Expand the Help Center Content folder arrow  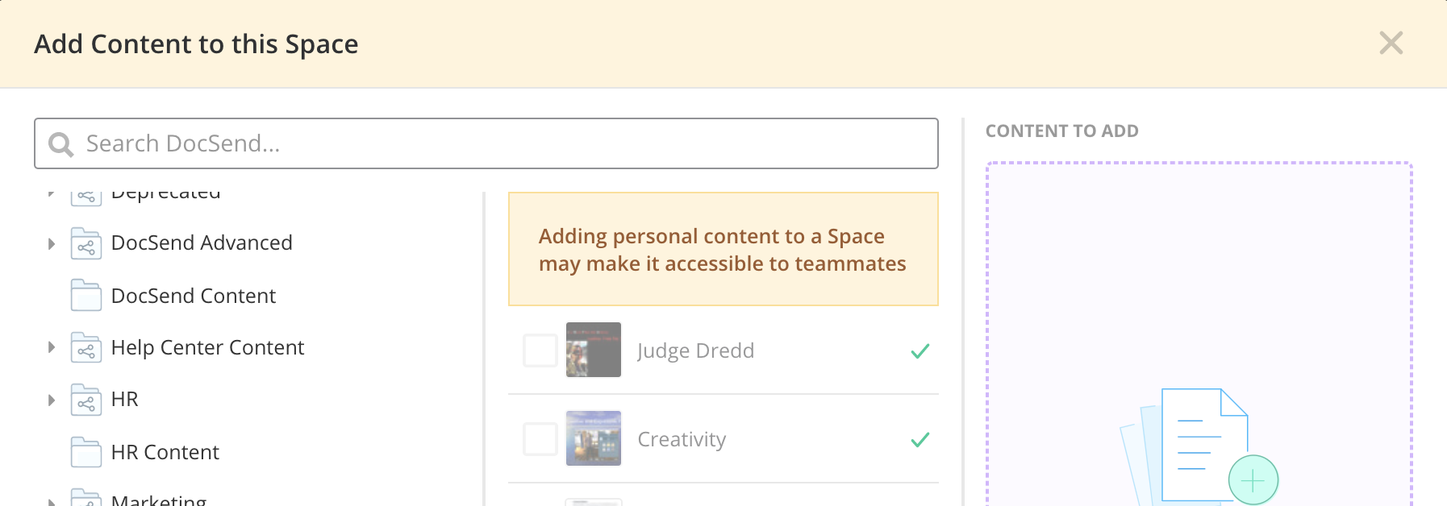pos(51,347)
